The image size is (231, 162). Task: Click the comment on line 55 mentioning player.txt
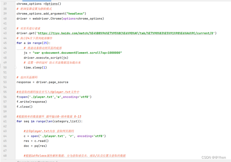[48, 92]
